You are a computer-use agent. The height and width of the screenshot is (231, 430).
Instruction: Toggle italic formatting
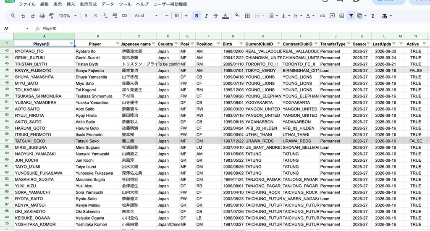tap(206, 16)
